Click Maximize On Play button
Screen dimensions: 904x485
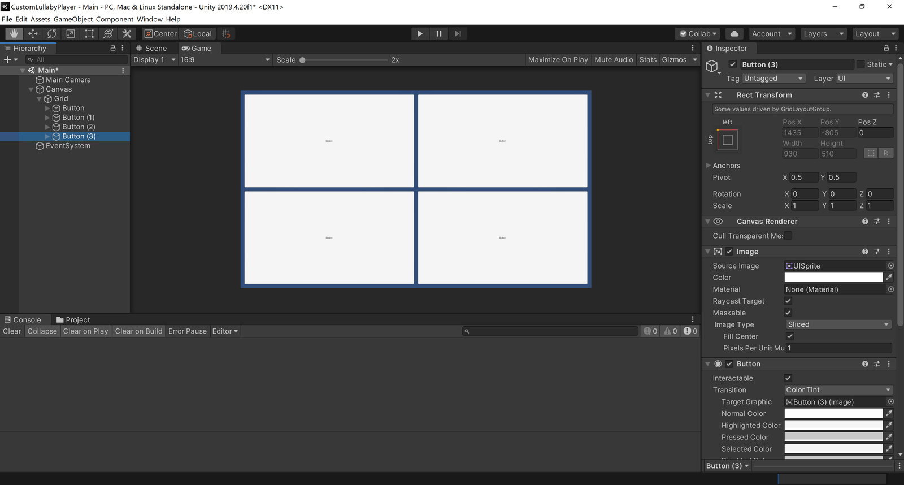tap(558, 60)
